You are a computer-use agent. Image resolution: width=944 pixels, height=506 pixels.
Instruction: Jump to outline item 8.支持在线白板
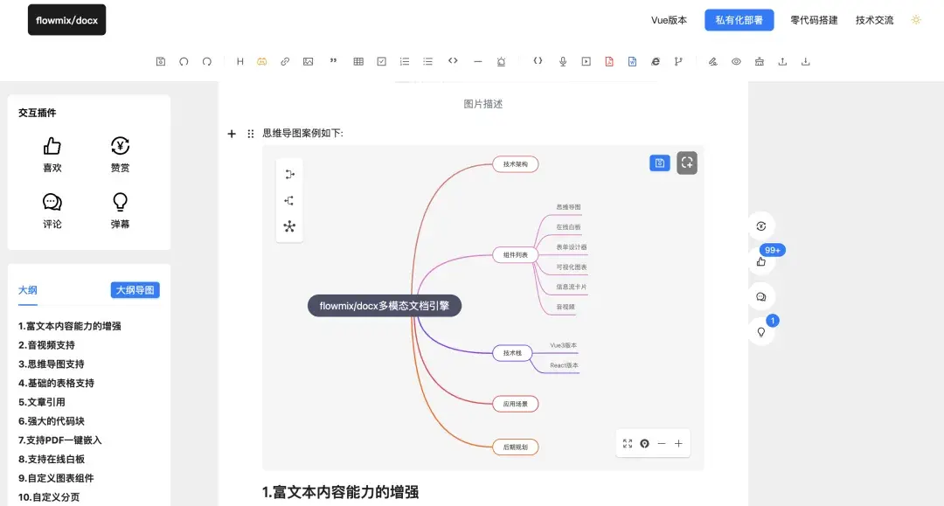pos(52,459)
